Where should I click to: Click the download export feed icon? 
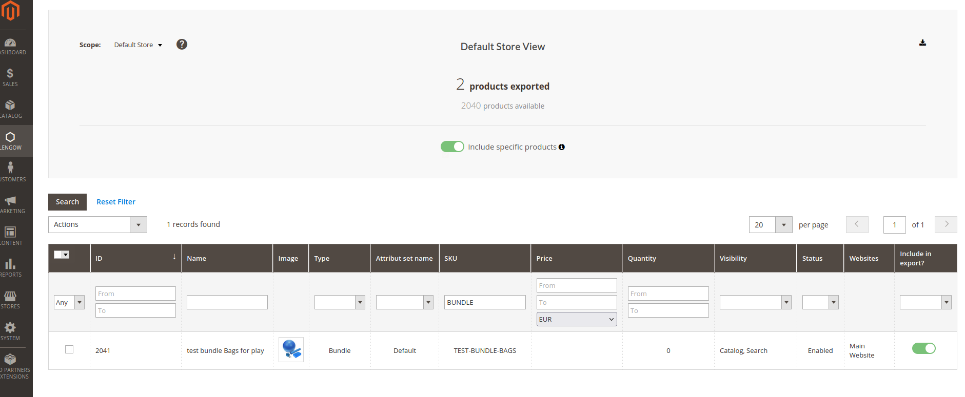[922, 43]
